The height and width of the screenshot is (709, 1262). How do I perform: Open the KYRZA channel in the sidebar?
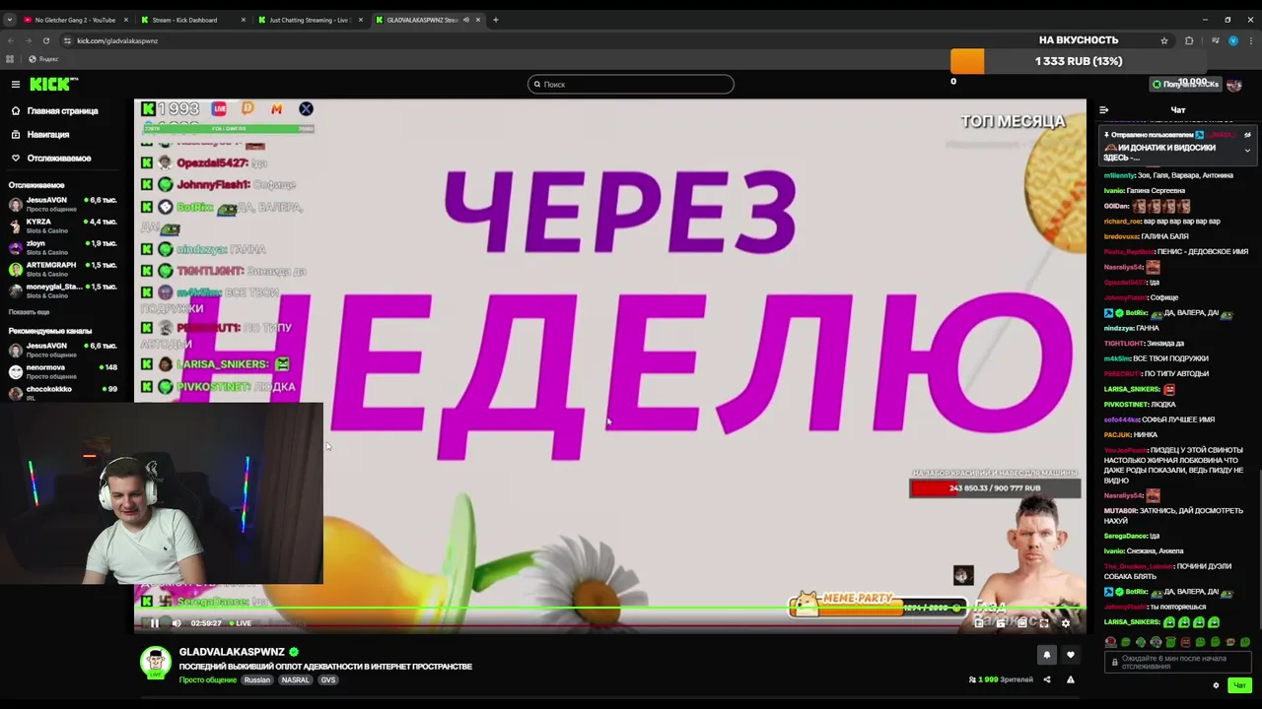[x=63, y=226]
